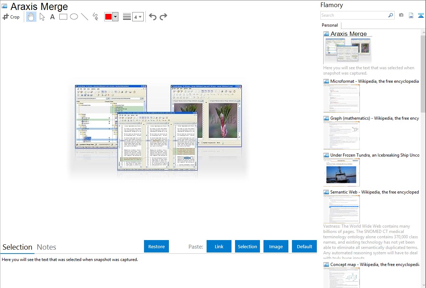This screenshot has width=426, height=288.
Task: Open the Under Frozen Tundra snapshot thumbnail
Action: [341, 172]
